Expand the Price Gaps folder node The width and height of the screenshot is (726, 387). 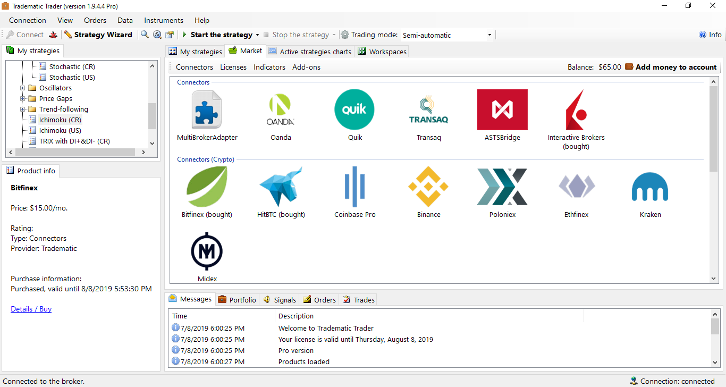click(23, 99)
